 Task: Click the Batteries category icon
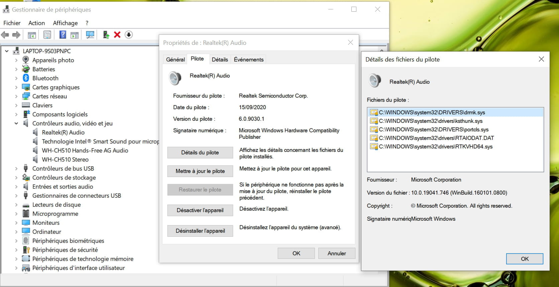click(x=26, y=69)
